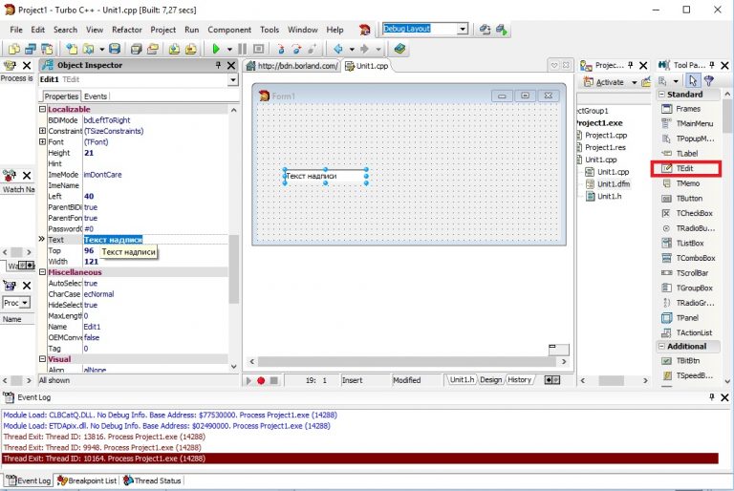Open the Run button dropdown arrow
This screenshot has width=734, height=491.
(229, 49)
